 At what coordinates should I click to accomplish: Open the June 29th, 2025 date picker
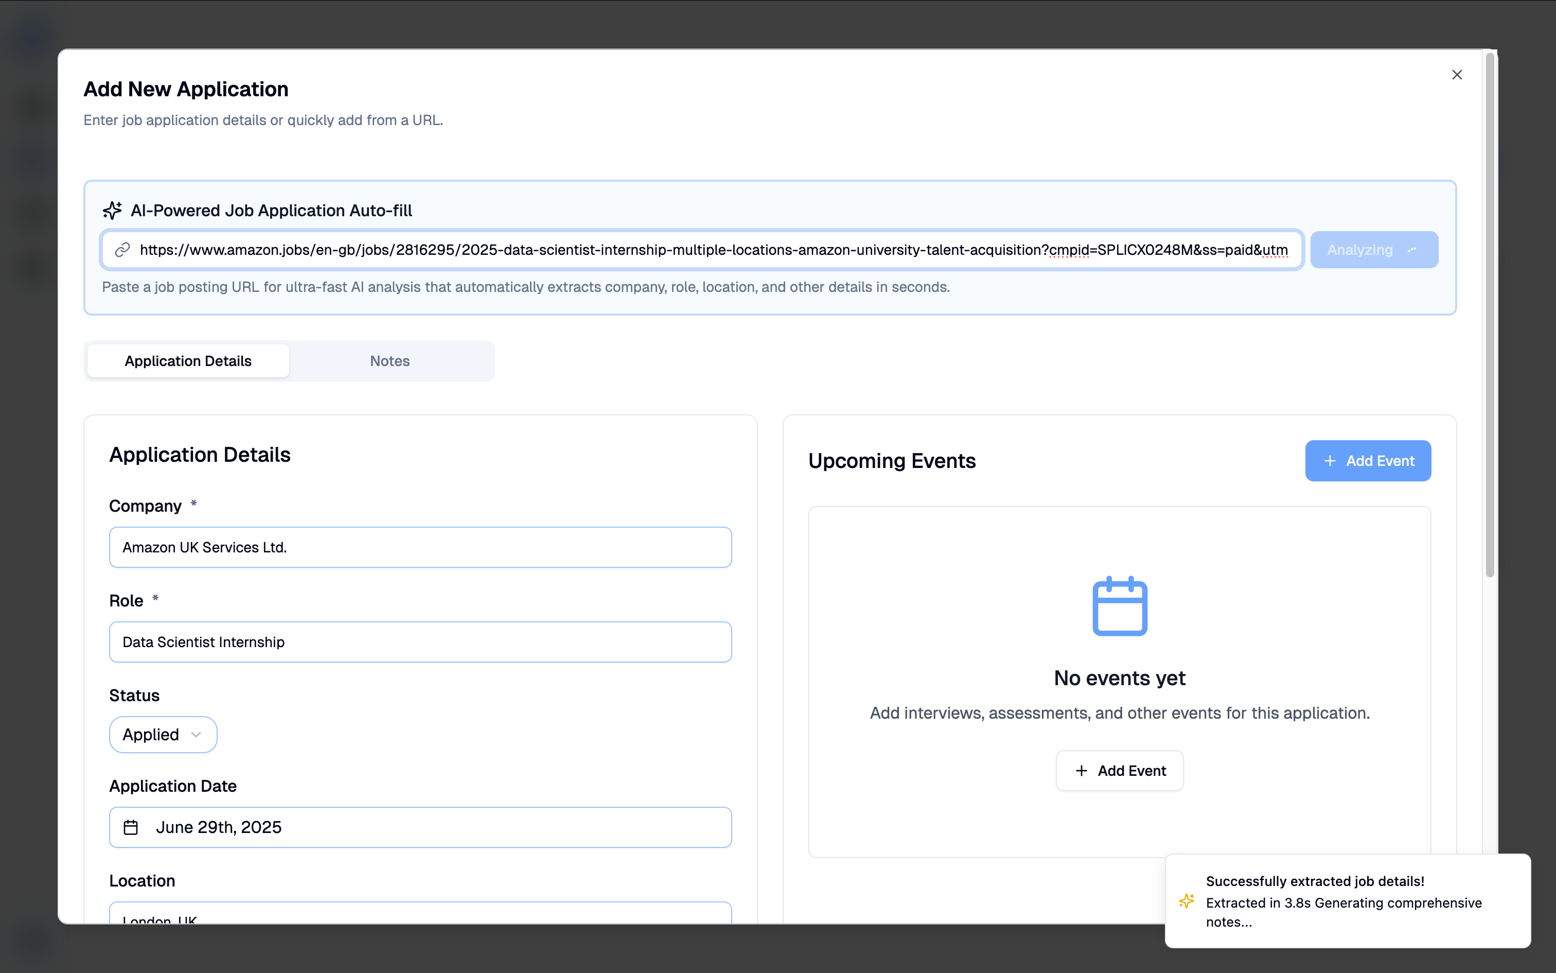(x=420, y=827)
